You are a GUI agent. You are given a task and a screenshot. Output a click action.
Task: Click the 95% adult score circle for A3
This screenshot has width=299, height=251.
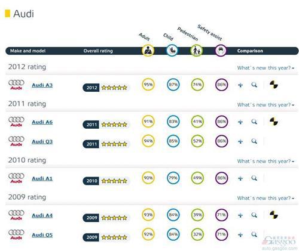[x=148, y=85]
